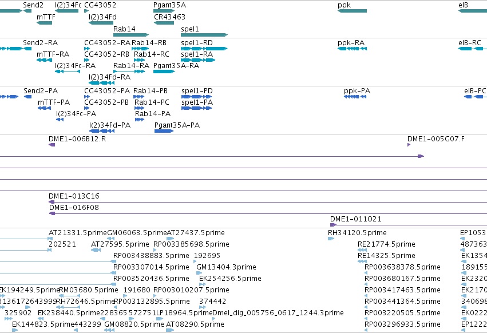Click the RP003385698.5prime label
This screenshot has width=487, height=333.
(x=191, y=244)
